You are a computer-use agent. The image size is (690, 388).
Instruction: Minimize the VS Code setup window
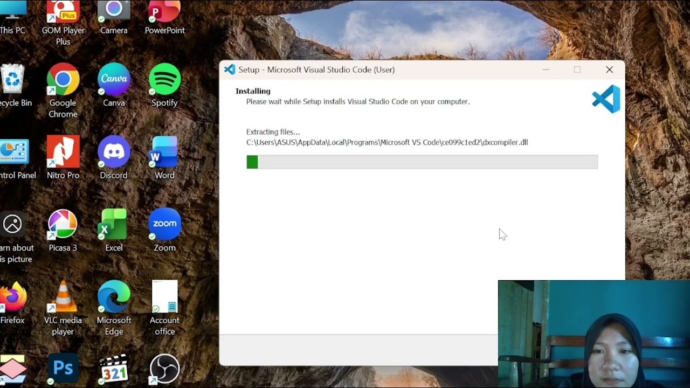546,70
